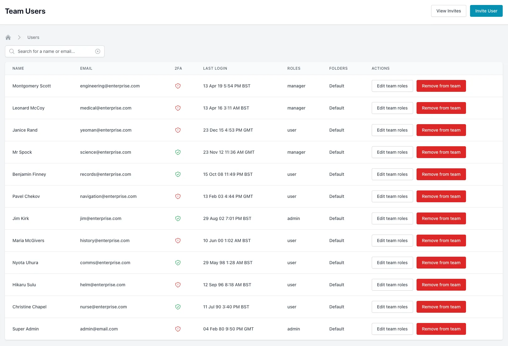
Task: Edit team roles for Hikaru Sulu
Action: [392, 285]
